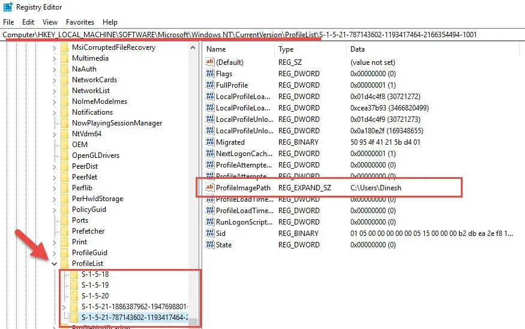Select the Prefetcher folder icon

(64, 231)
